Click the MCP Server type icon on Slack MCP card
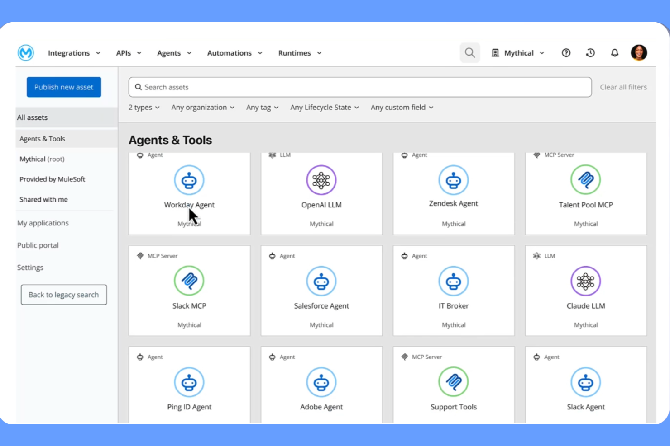This screenshot has height=446, width=670. pos(140,256)
